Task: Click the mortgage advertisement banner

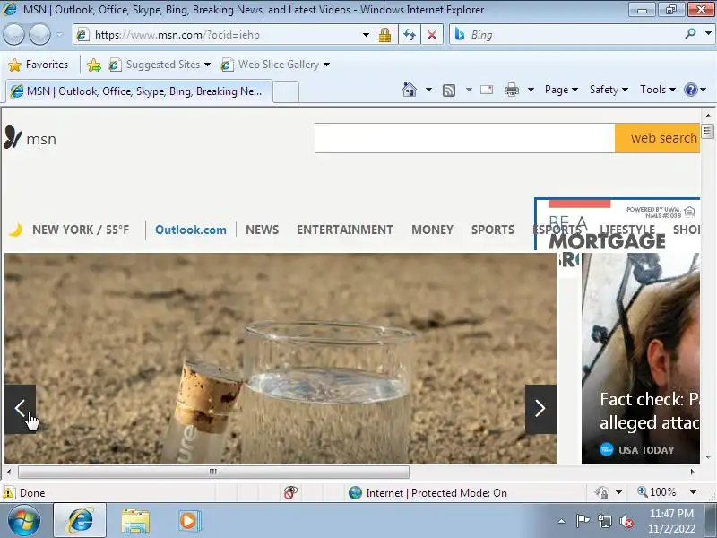Action: [617, 224]
